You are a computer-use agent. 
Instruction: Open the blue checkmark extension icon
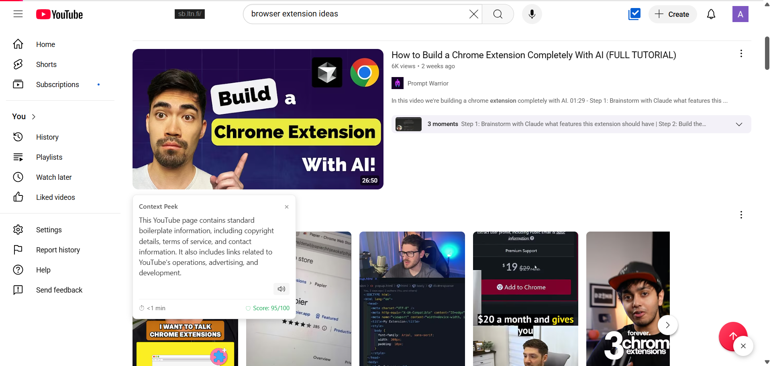pos(634,14)
